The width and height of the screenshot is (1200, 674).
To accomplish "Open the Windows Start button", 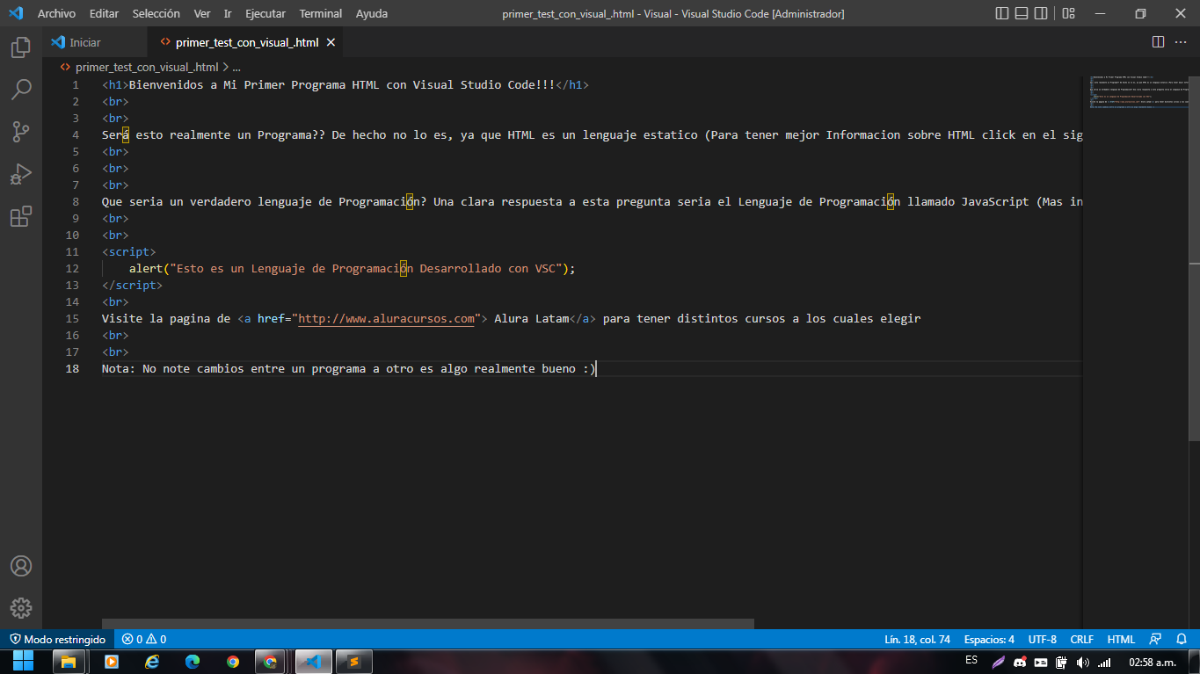I will click(x=21, y=662).
